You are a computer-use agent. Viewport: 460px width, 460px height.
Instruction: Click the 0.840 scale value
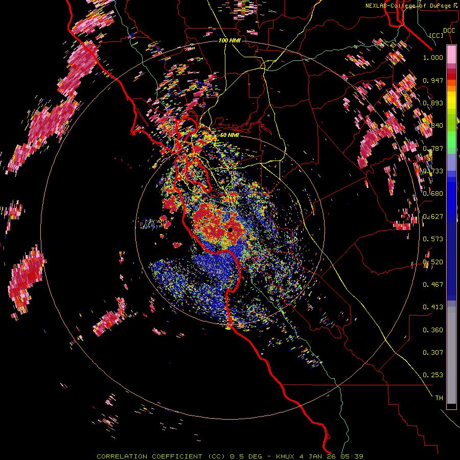[x=433, y=126]
